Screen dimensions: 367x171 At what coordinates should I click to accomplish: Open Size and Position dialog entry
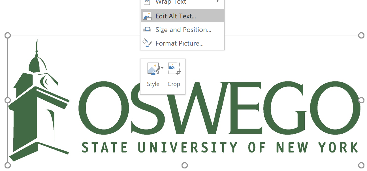[182, 29]
